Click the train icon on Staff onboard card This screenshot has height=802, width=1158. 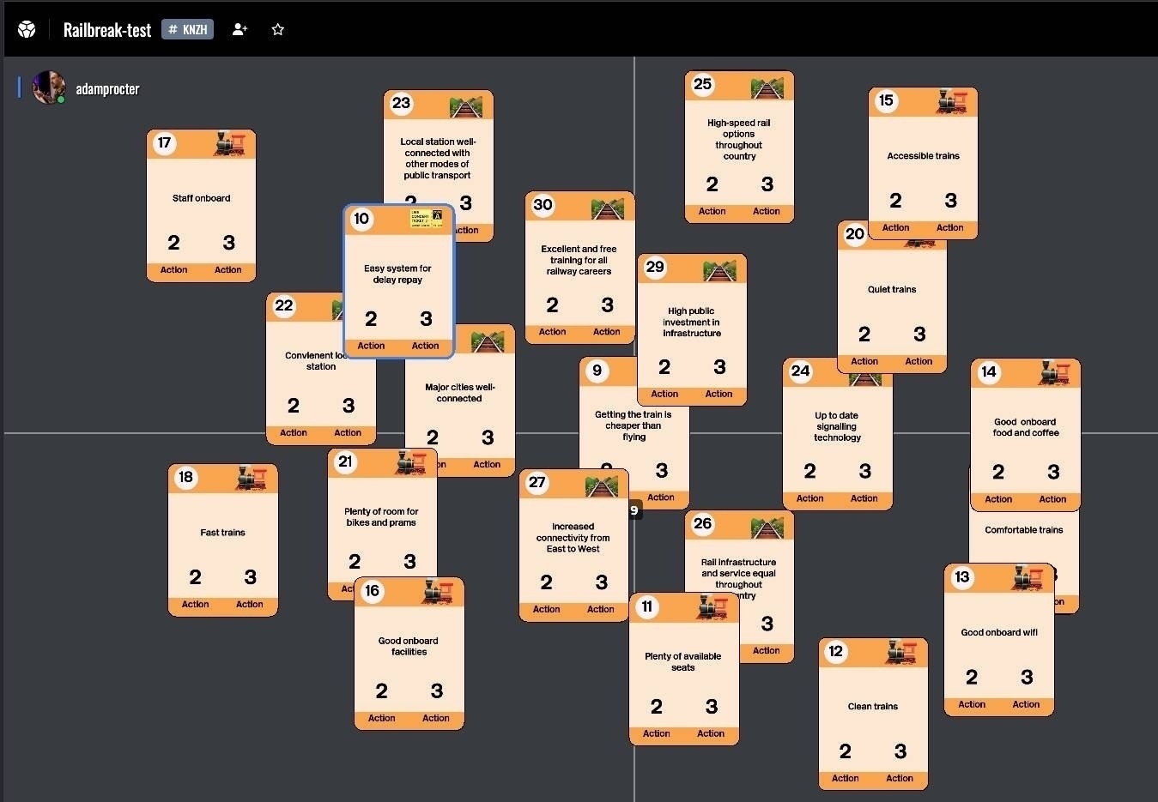pos(228,144)
